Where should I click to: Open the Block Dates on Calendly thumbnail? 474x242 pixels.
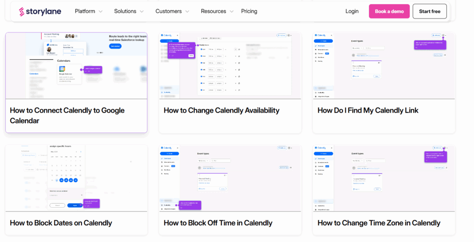click(x=76, y=178)
